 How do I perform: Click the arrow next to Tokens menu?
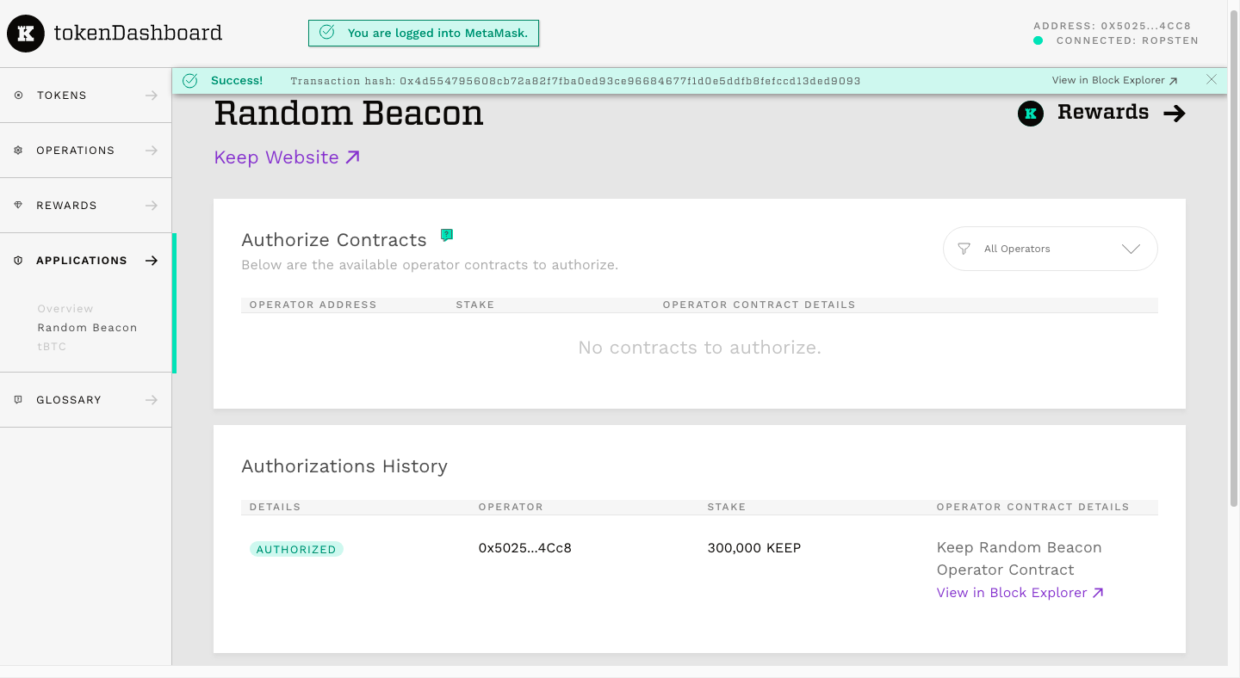[152, 96]
